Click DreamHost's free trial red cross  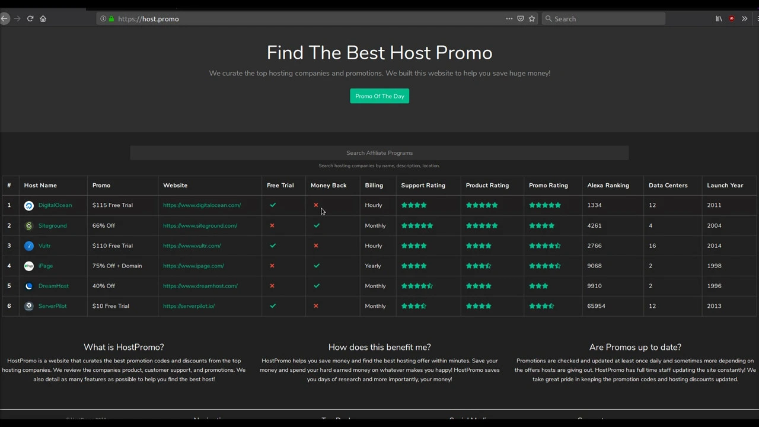(x=272, y=286)
